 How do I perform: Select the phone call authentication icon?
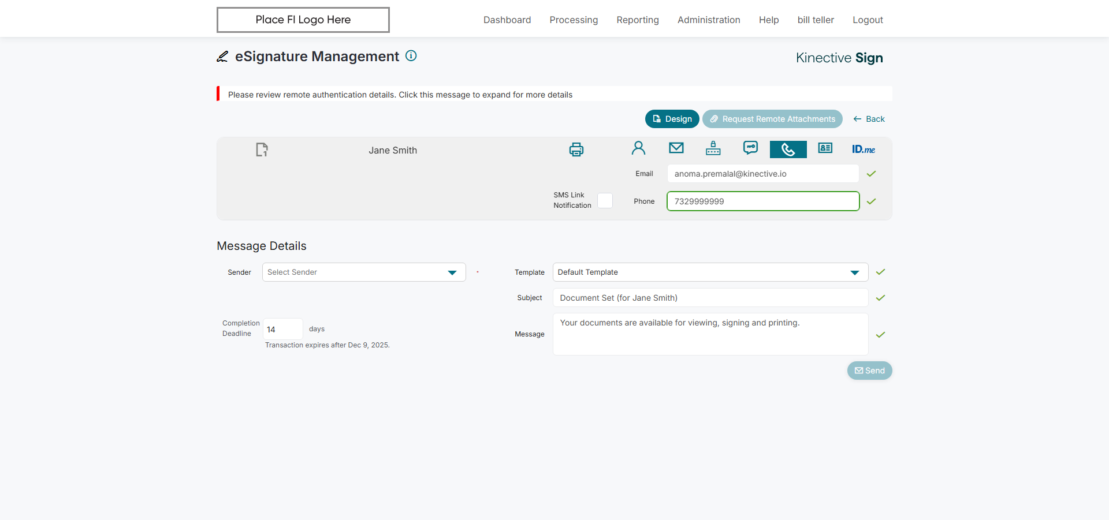click(788, 149)
